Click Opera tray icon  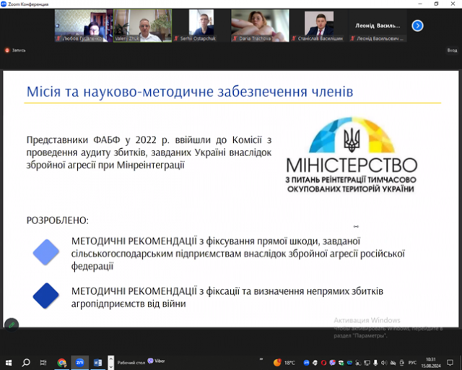pos(323,363)
